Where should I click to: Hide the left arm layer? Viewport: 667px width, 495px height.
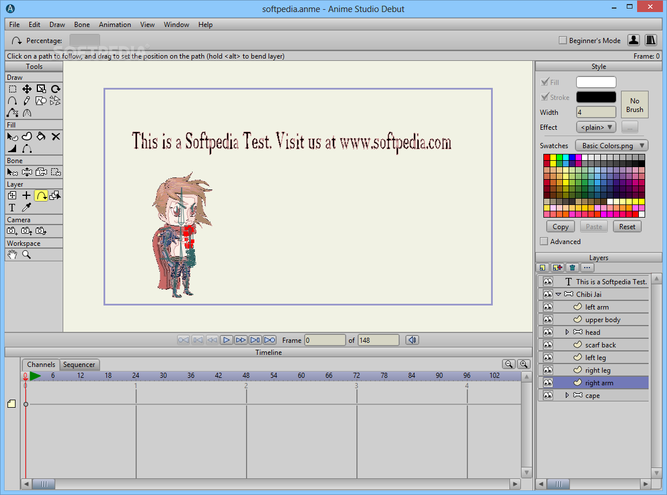(x=548, y=307)
